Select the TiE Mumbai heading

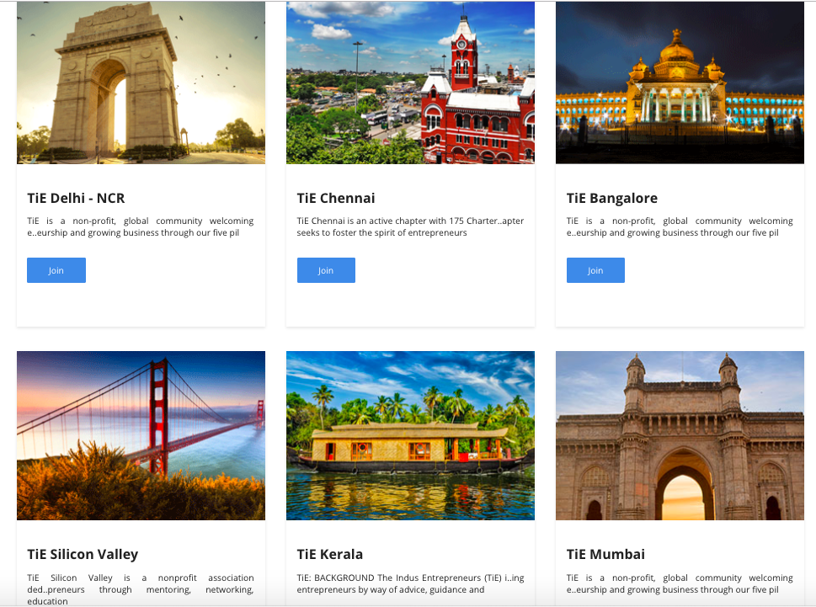605,555
